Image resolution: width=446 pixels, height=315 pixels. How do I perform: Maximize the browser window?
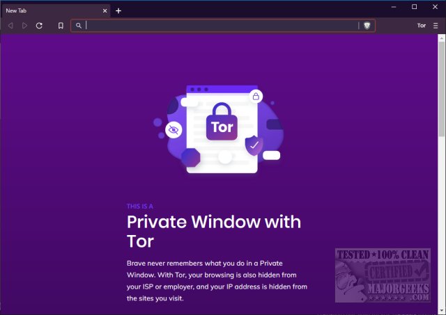click(415, 7)
